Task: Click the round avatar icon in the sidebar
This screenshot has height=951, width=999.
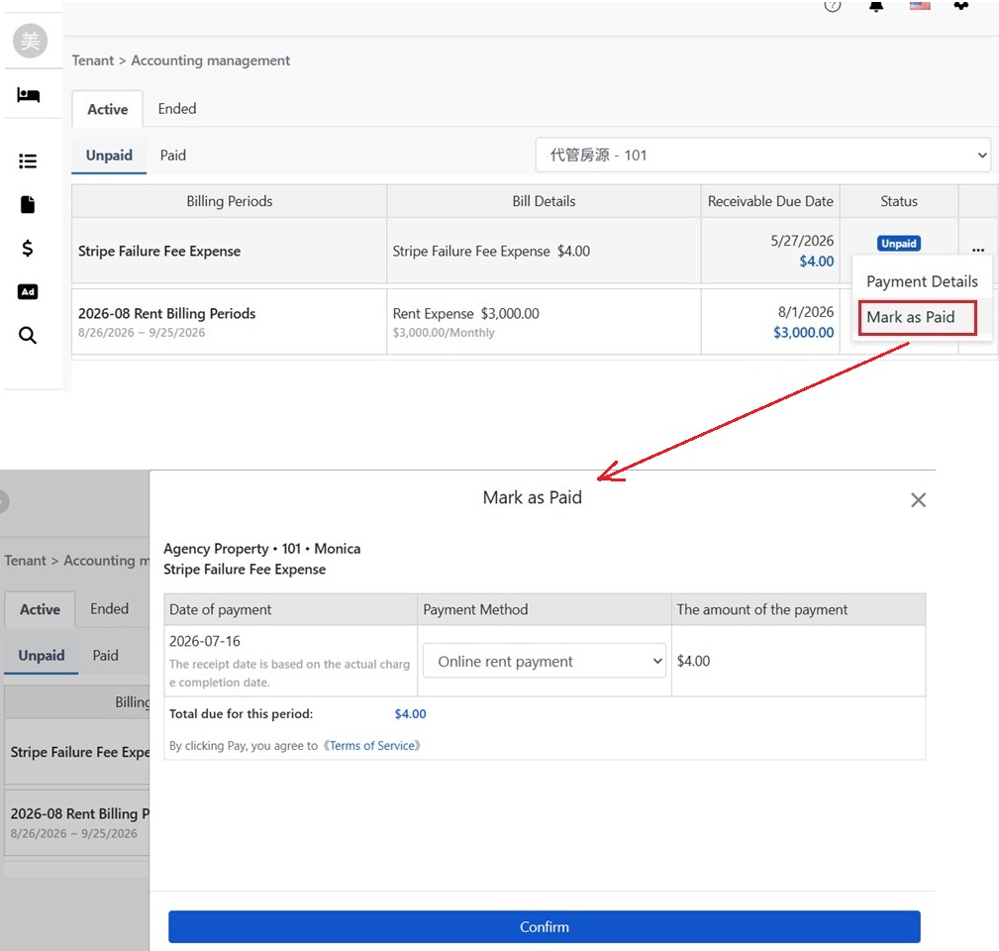Action: click(30, 41)
